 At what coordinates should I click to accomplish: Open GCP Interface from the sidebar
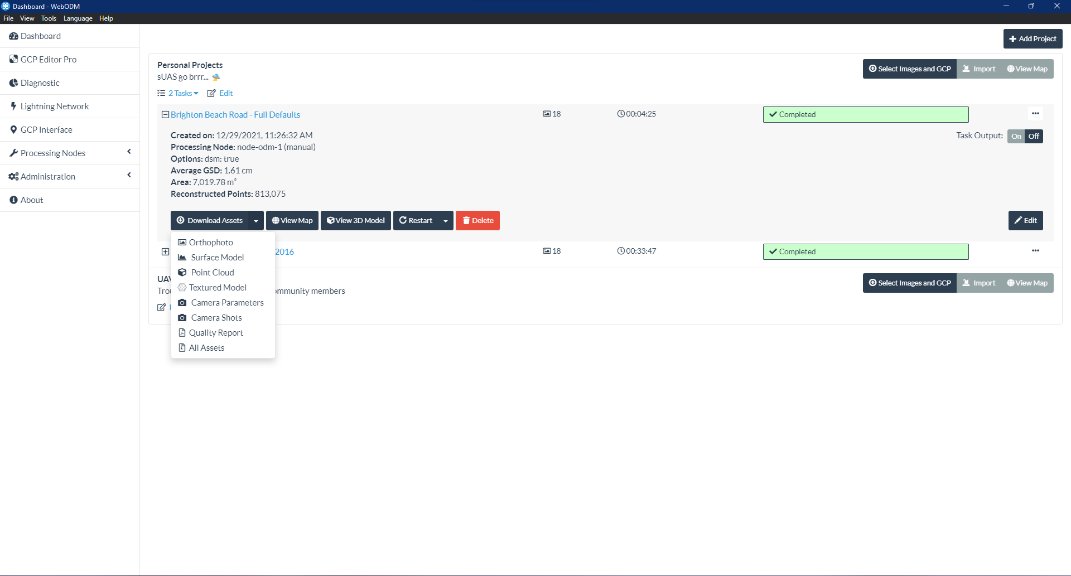(x=46, y=130)
